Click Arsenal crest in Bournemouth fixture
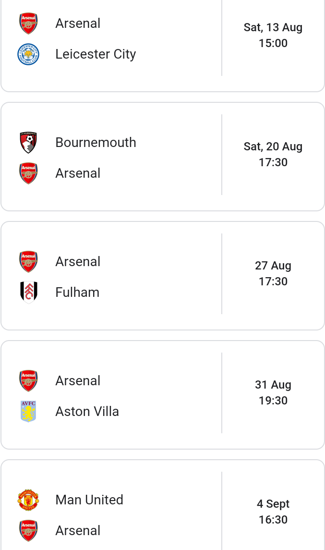This screenshot has width=325, height=550. pos(28,173)
